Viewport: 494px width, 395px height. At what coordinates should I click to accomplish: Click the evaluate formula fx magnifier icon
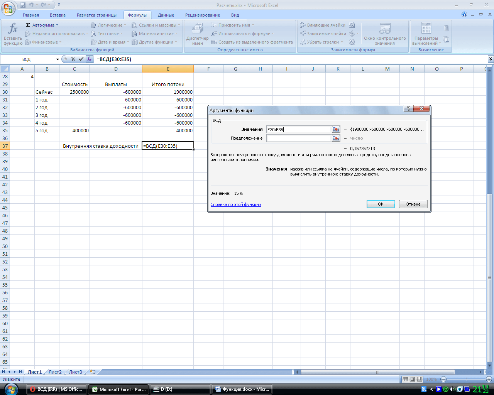pos(352,42)
